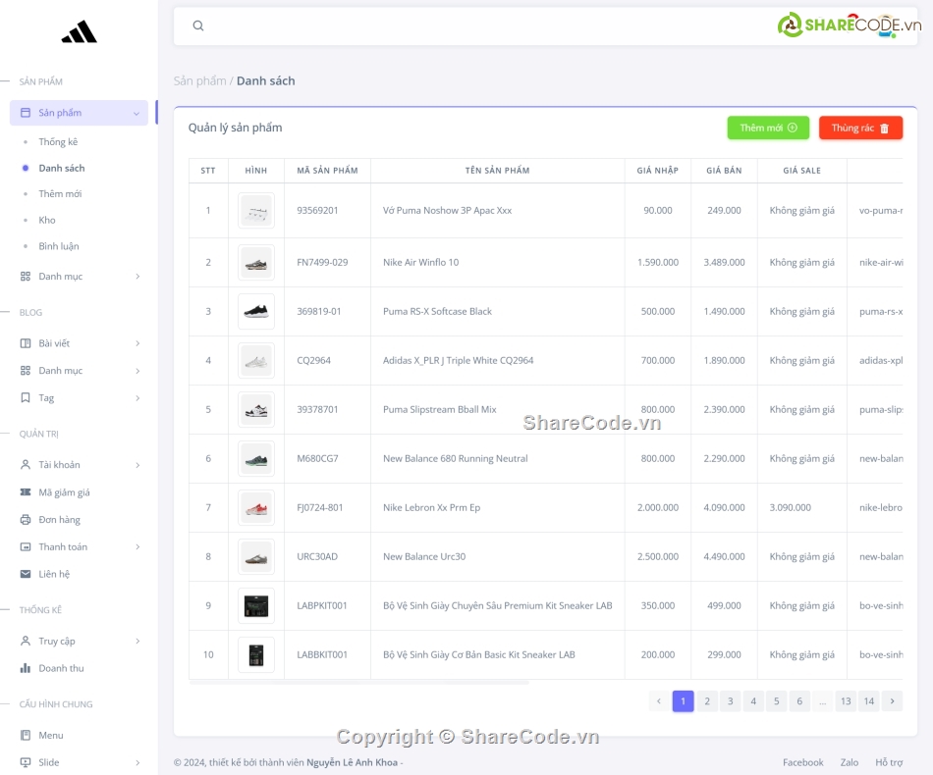Click the Bài viết book icon
Image resolution: width=933 pixels, height=775 pixels.
coord(25,343)
